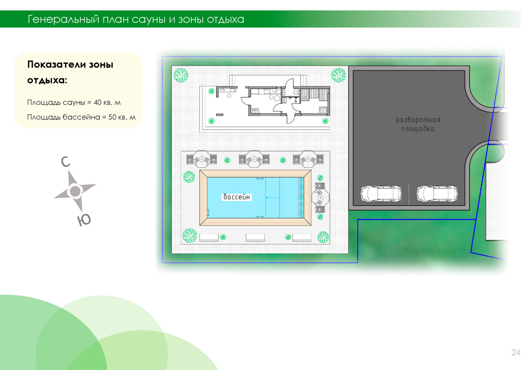This screenshot has width=531, height=370.
Task: Select the large tree left of the pool
Action: coord(189,177)
